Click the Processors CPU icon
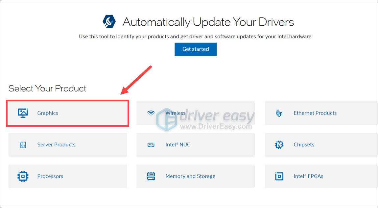 pyautogui.click(x=22, y=176)
